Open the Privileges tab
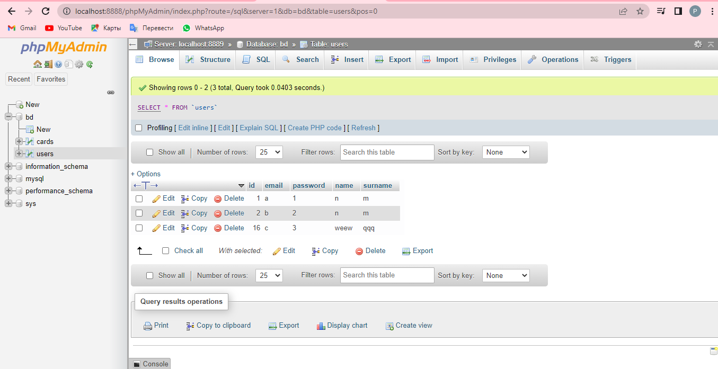The width and height of the screenshot is (718, 369). [x=492, y=60]
